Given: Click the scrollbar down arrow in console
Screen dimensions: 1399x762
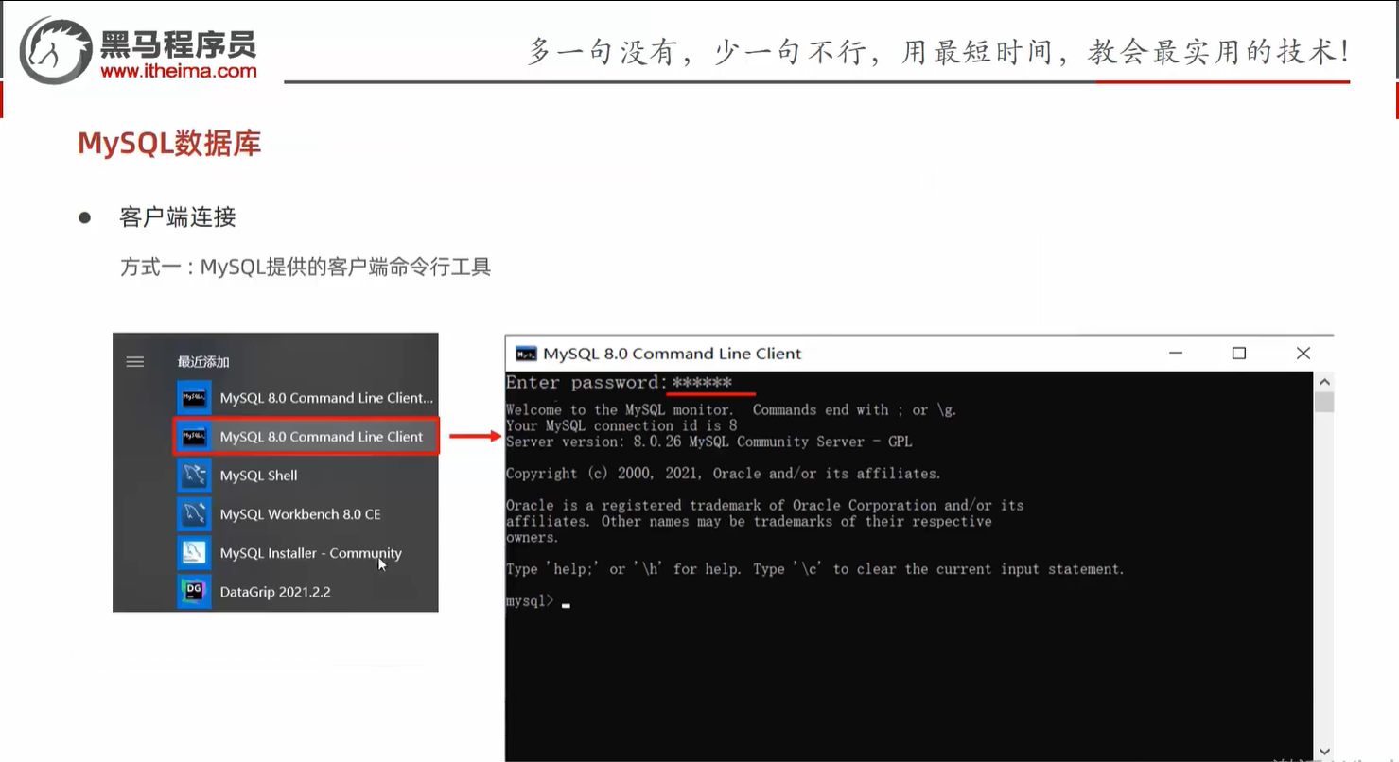Looking at the screenshot, I should point(1324,752).
